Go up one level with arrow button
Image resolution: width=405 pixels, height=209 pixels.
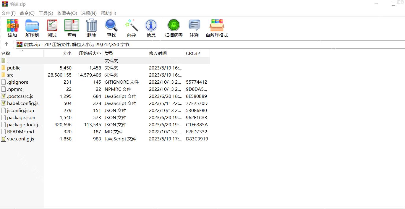7,44
